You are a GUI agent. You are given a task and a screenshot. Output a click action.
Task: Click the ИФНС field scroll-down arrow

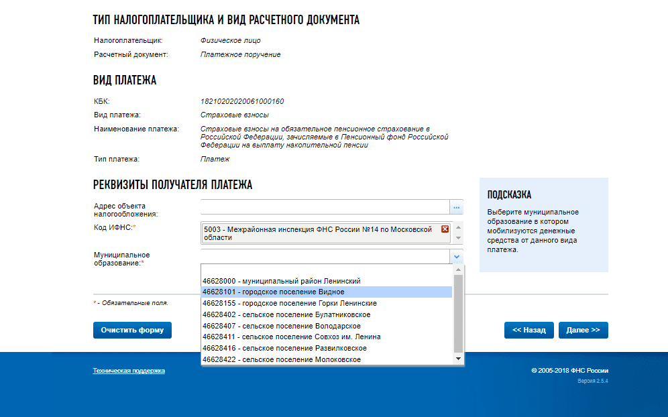pos(459,238)
